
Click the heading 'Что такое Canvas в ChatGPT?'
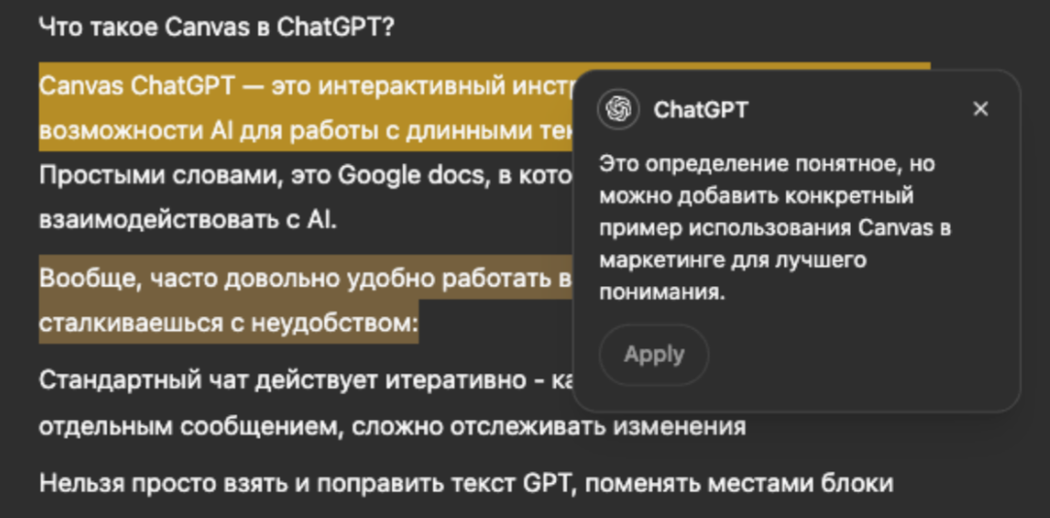tap(217, 28)
